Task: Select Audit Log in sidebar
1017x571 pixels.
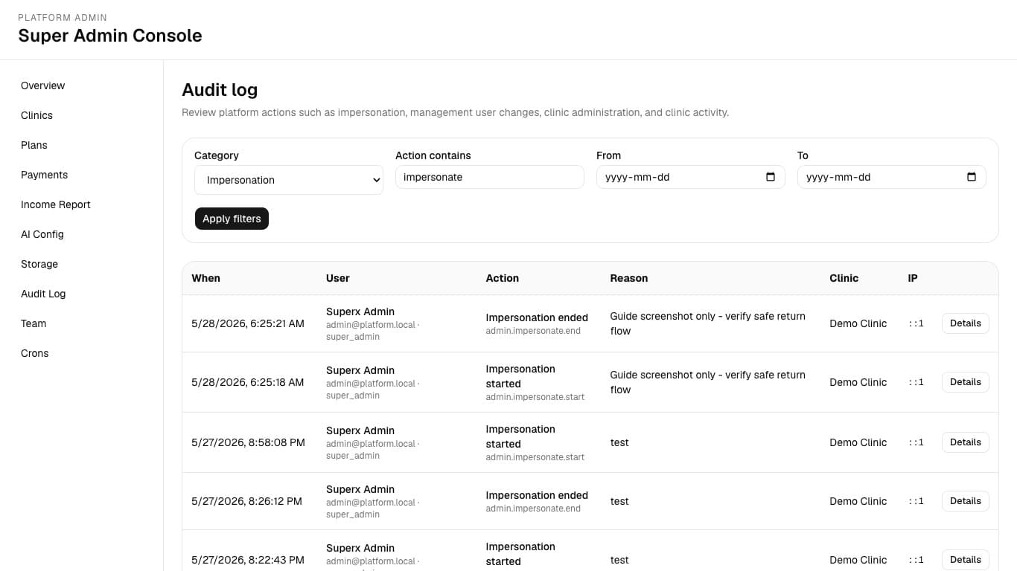Action: click(43, 294)
